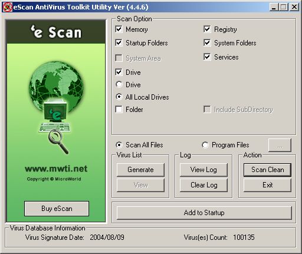The image size is (302, 254).
Task: Disable the Services scan checkbox
Action: (x=207, y=57)
